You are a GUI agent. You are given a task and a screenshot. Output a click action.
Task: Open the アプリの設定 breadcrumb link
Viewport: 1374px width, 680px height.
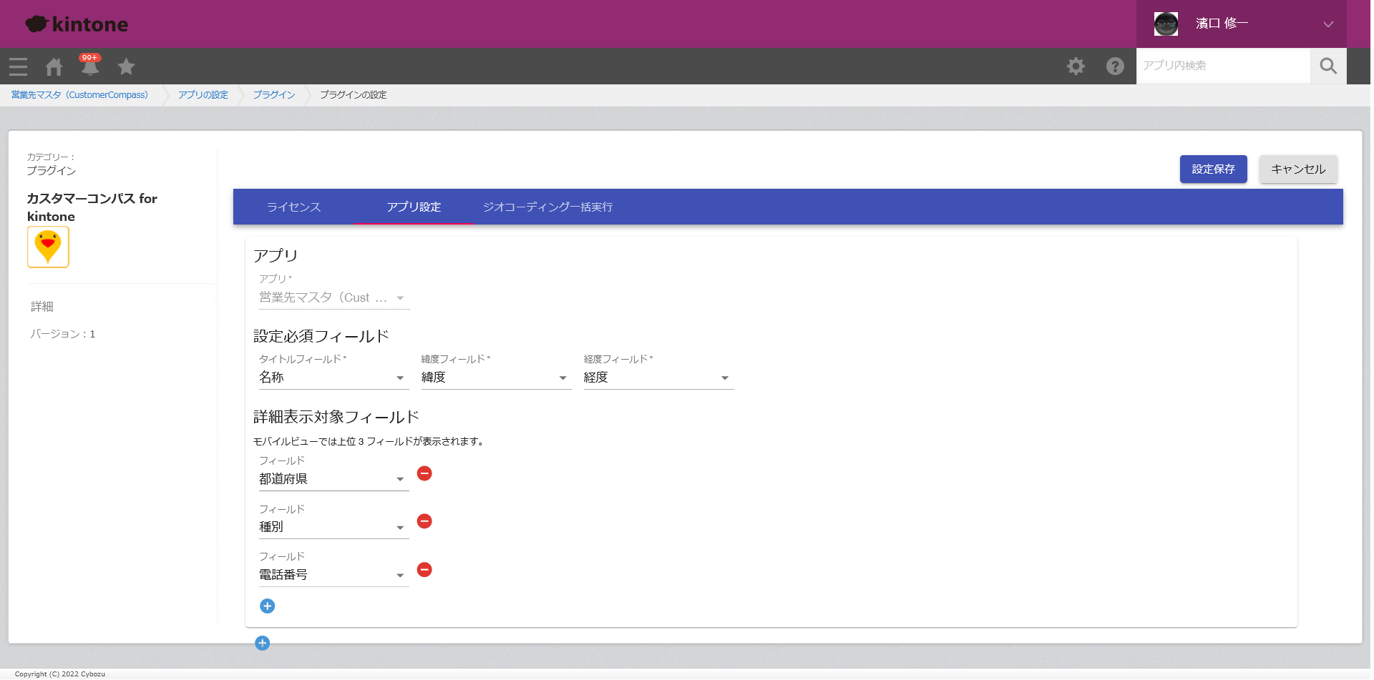[203, 95]
